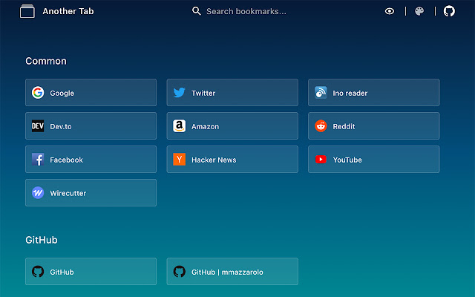This screenshot has width=475, height=297.
Task: Open the YouTube bookmark label
Action: [347, 160]
